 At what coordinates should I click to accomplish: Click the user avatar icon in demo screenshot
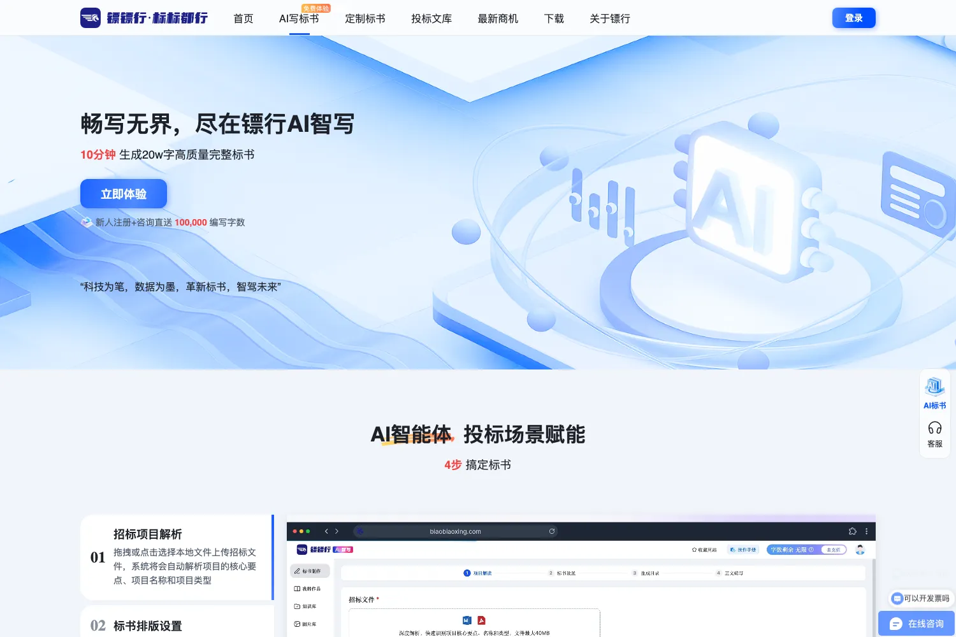click(860, 549)
